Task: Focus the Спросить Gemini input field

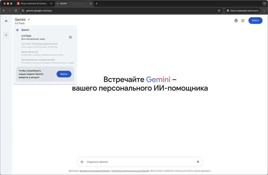Action: point(140,162)
